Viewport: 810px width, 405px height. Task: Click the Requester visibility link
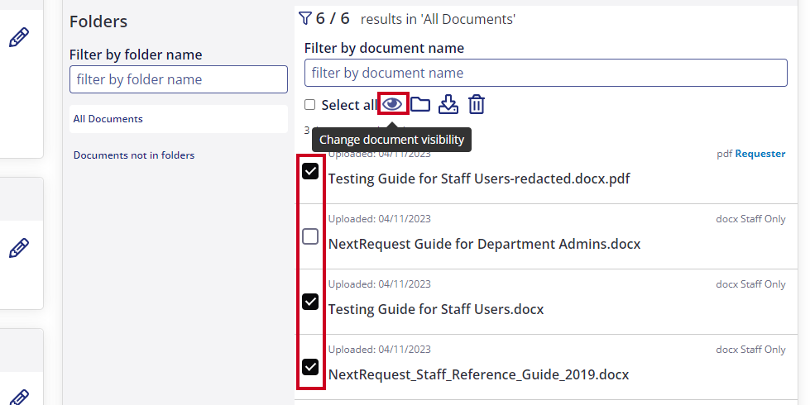760,154
